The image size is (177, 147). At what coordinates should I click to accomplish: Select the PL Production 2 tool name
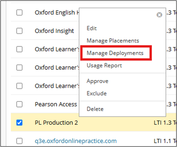click(56, 123)
